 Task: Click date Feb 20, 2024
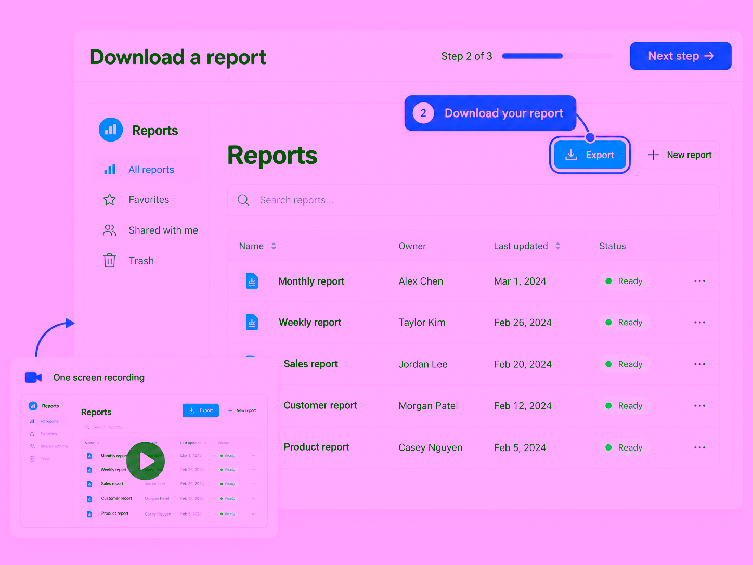coord(523,364)
